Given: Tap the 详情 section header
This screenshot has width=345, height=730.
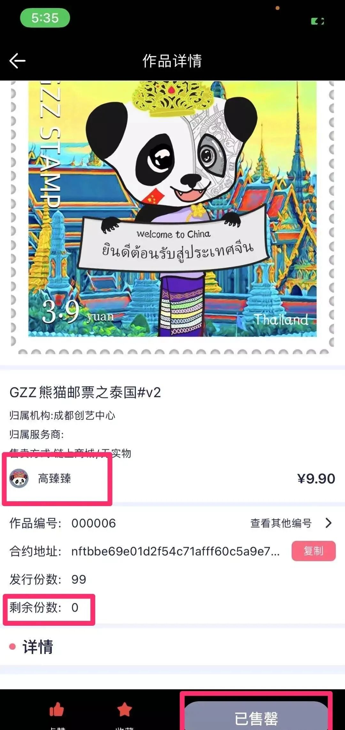Looking at the screenshot, I should pyautogui.click(x=37, y=647).
